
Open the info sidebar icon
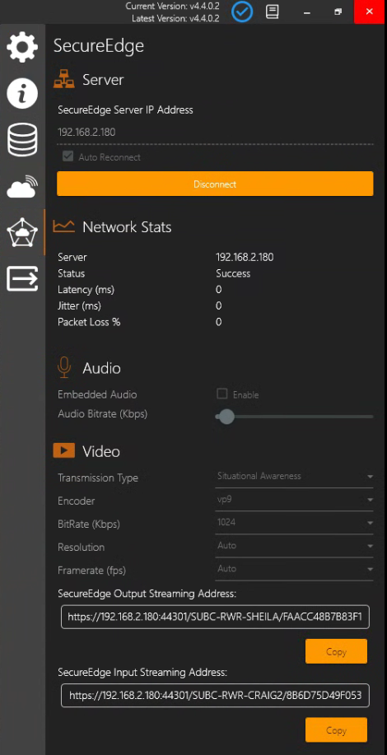[22, 93]
